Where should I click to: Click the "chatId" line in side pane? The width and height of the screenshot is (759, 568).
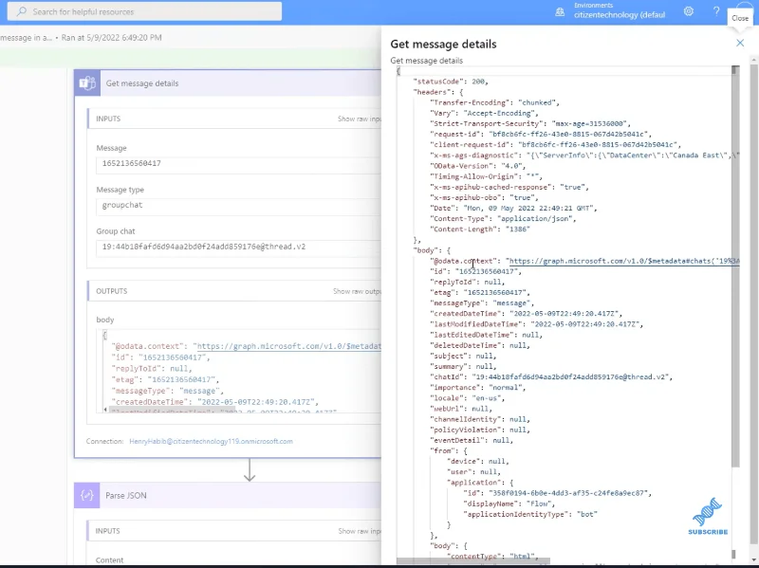click(x=552, y=376)
